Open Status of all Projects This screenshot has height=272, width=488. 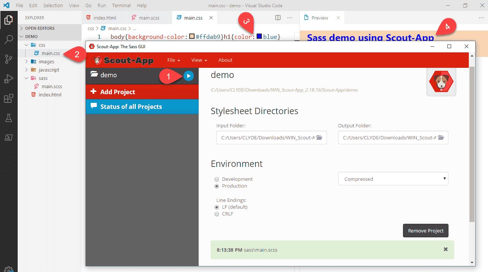[142, 107]
